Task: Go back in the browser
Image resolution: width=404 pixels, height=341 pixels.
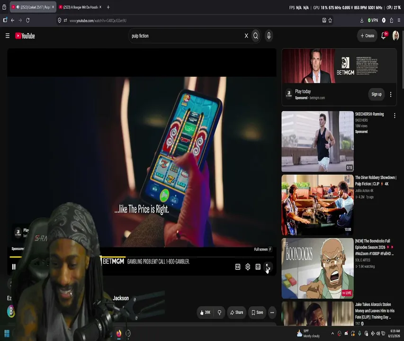Action: [x=13, y=20]
